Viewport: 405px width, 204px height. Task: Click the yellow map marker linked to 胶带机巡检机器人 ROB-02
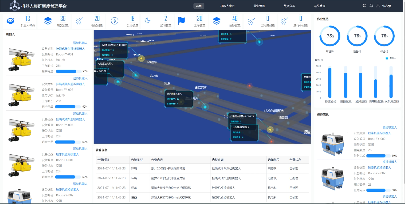[x=141, y=58]
